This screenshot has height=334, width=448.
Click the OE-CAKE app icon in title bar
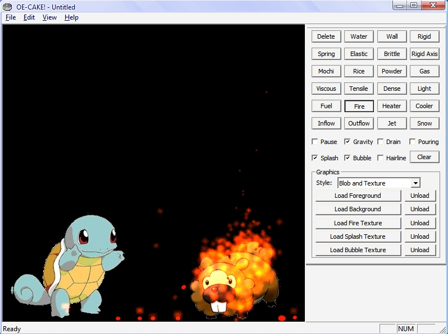(x=7, y=7)
